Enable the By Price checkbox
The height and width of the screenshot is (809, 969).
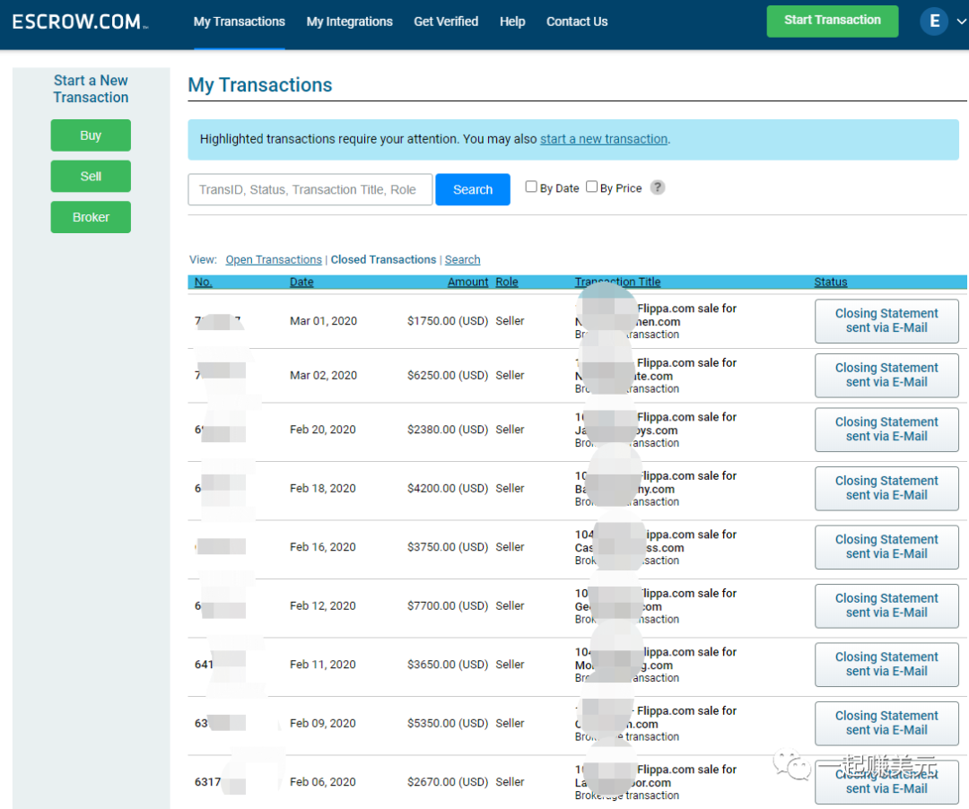click(591, 187)
